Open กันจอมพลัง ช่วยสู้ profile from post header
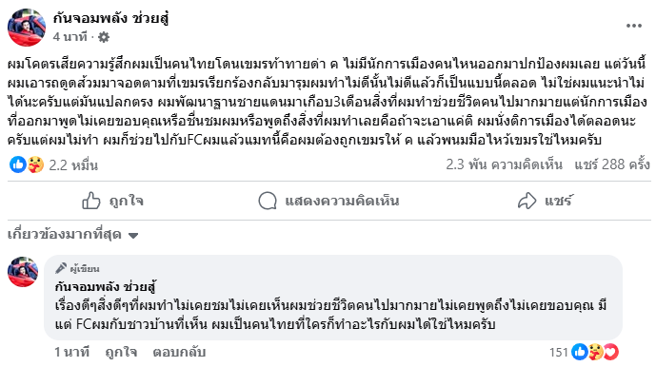The width and height of the screenshot is (656, 367). pyautogui.click(x=110, y=18)
